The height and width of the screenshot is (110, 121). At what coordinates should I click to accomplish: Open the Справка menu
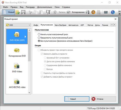66,7
